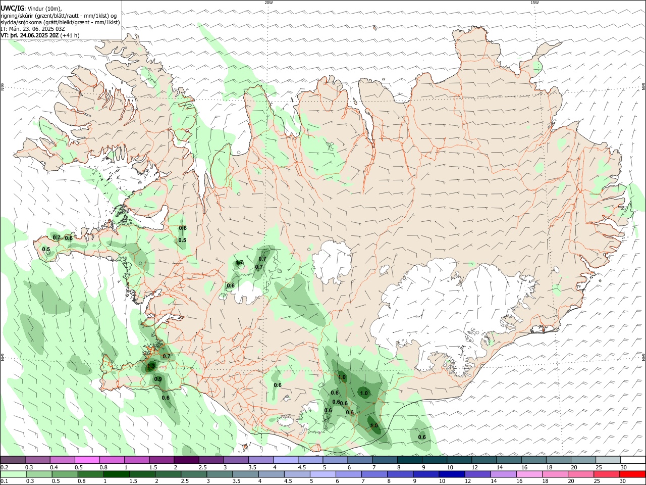The width and height of the screenshot is (646, 485).
Task: Choose the darkest purple snow swatch at 2
Action: tap(186, 460)
